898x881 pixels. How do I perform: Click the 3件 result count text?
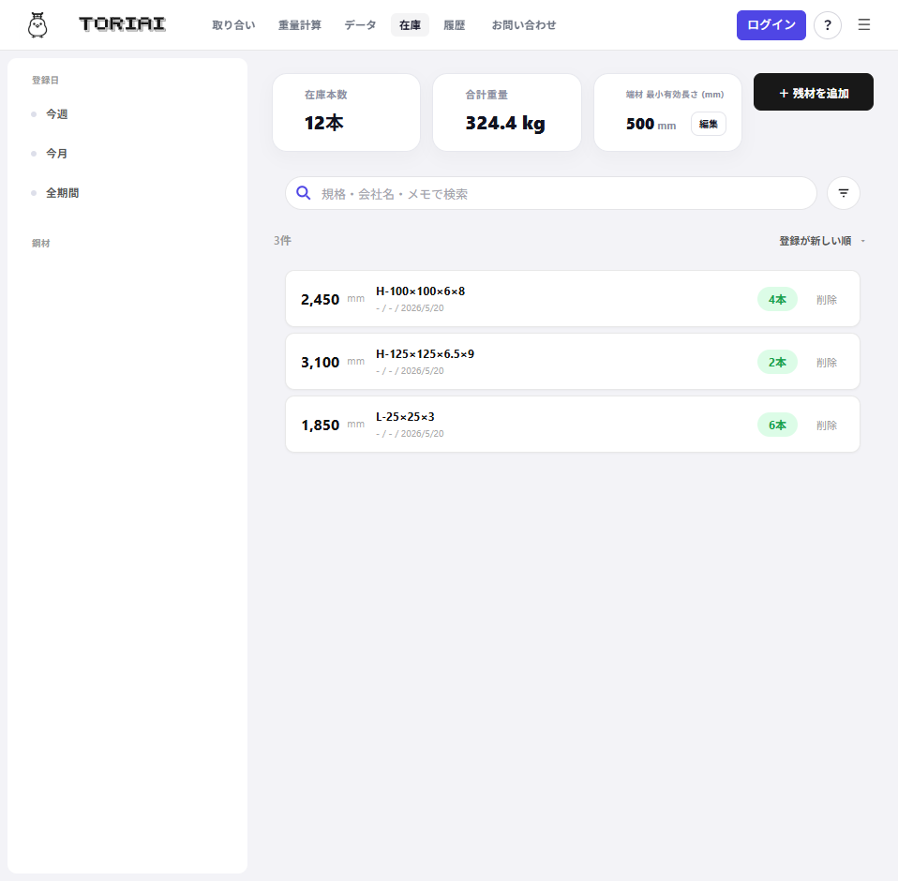[x=282, y=241]
